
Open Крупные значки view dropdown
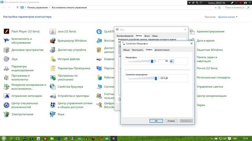click(x=228, y=17)
